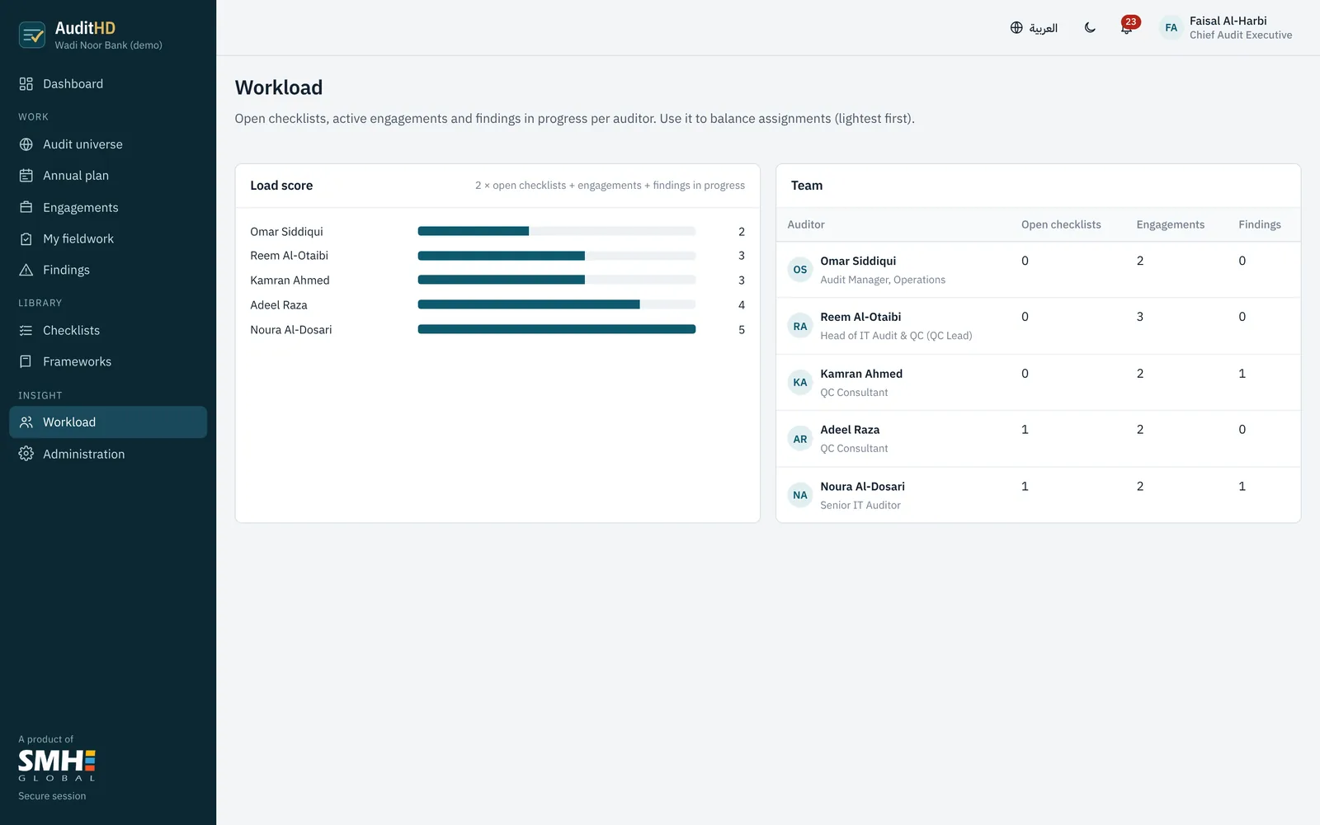Open Dashboard grid icon in sidebar
This screenshot has height=825, width=1320.
(x=26, y=84)
